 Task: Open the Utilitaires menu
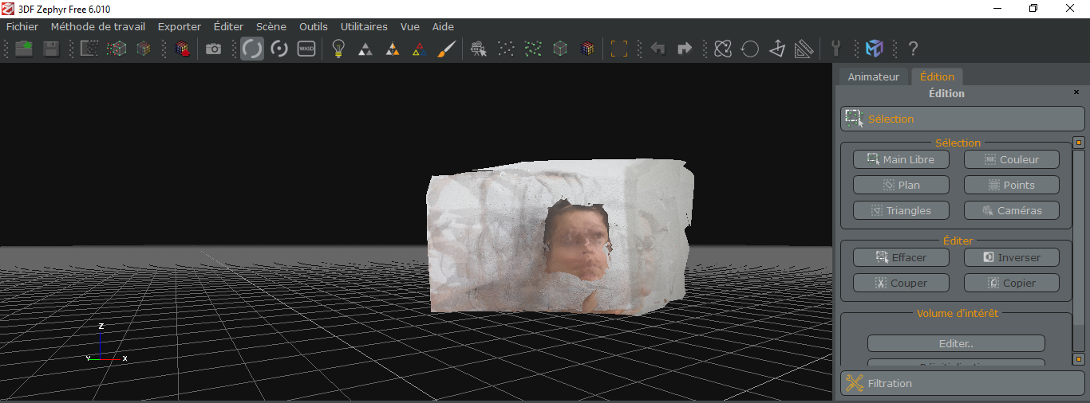[364, 26]
